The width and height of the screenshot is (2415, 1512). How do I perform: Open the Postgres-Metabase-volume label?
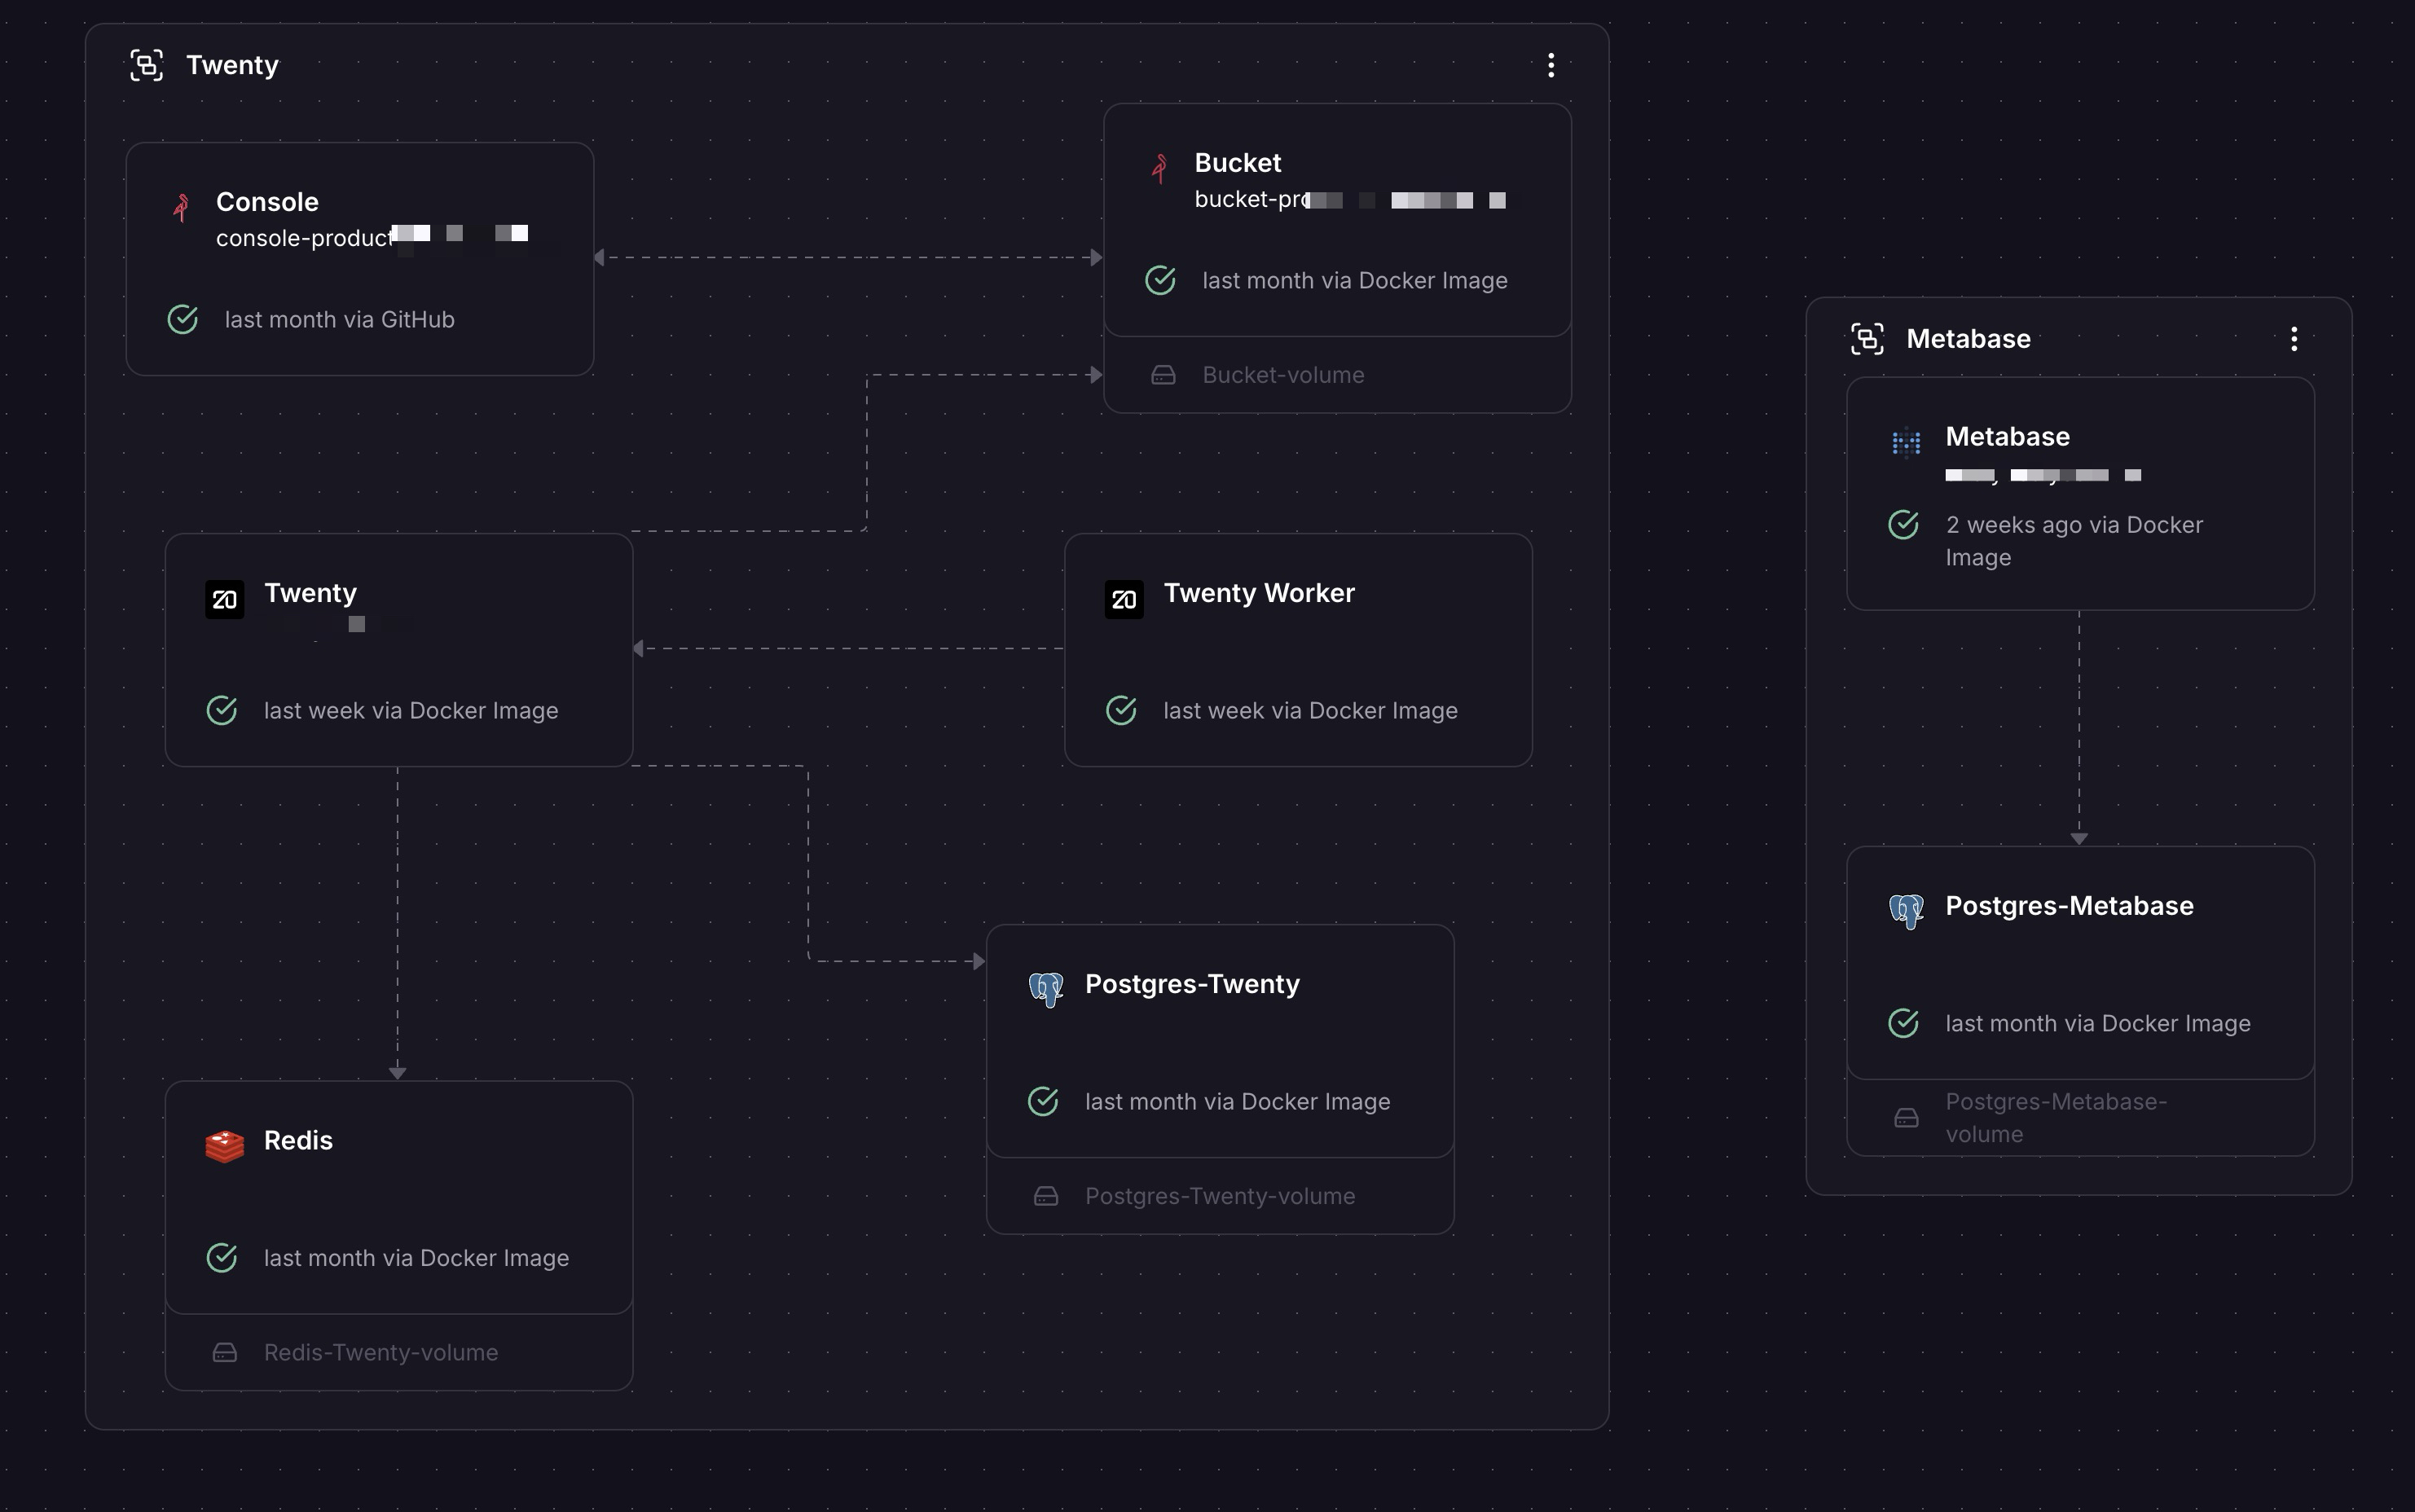click(2056, 1118)
